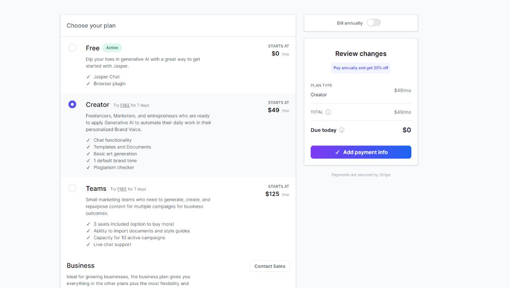Click the Basic art generation feature

coord(115,154)
